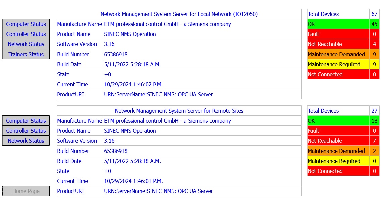Click the Maintenance Required count 9
384x199 pixels.
click(x=374, y=64)
